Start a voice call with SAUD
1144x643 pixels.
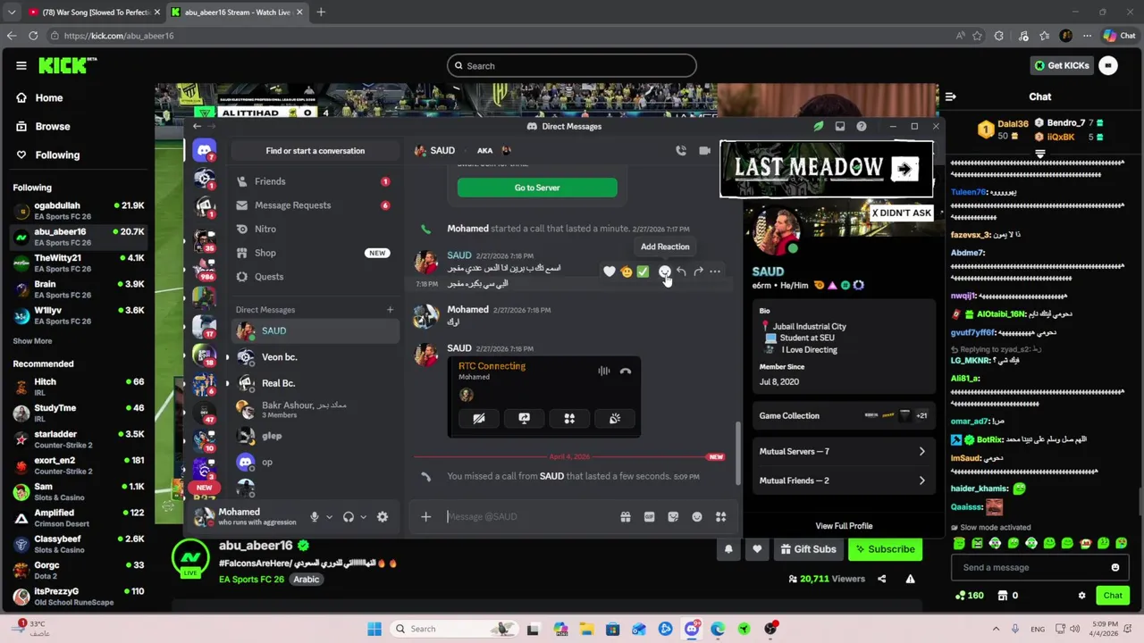tap(681, 151)
